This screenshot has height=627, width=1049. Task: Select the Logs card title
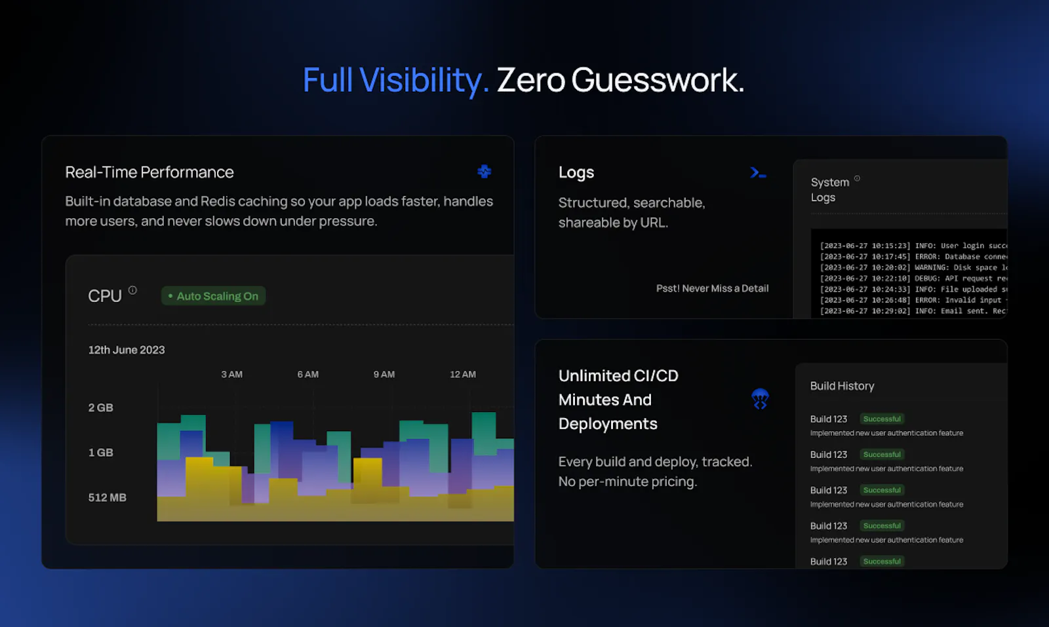(576, 173)
